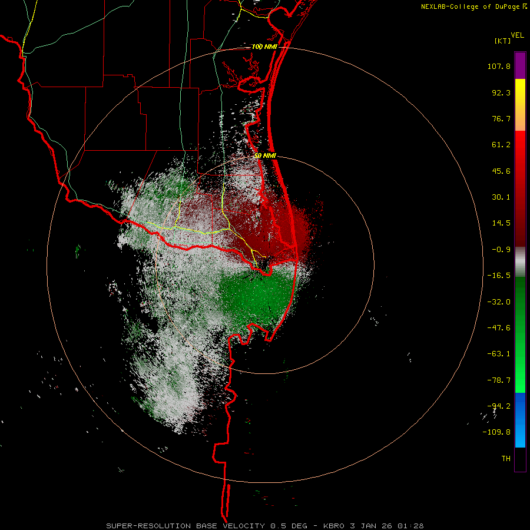Click the blue segment of the color bar
This screenshot has height=530, width=530.
pyautogui.click(x=520, y=420)
